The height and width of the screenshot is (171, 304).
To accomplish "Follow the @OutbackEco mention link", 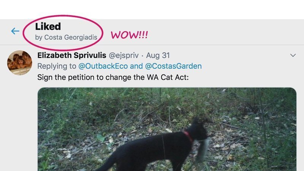I will click(103, 66).
